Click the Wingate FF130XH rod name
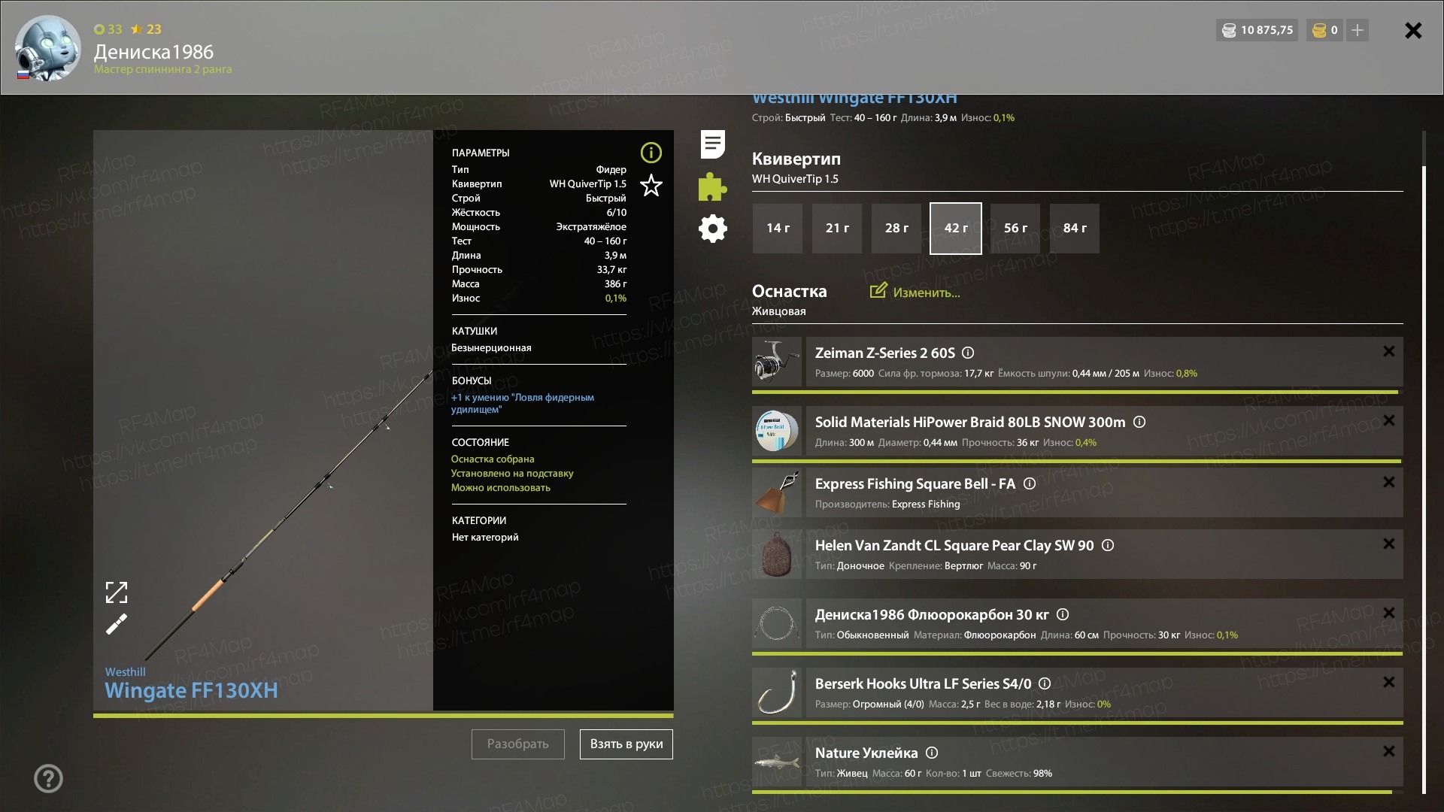 [191, 690]
